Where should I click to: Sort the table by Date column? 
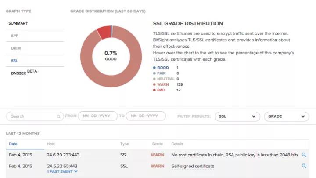tap(13, 144)
